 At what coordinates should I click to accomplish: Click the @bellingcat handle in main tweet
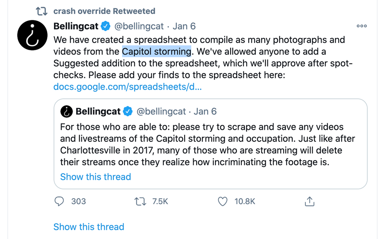point(139,26)
